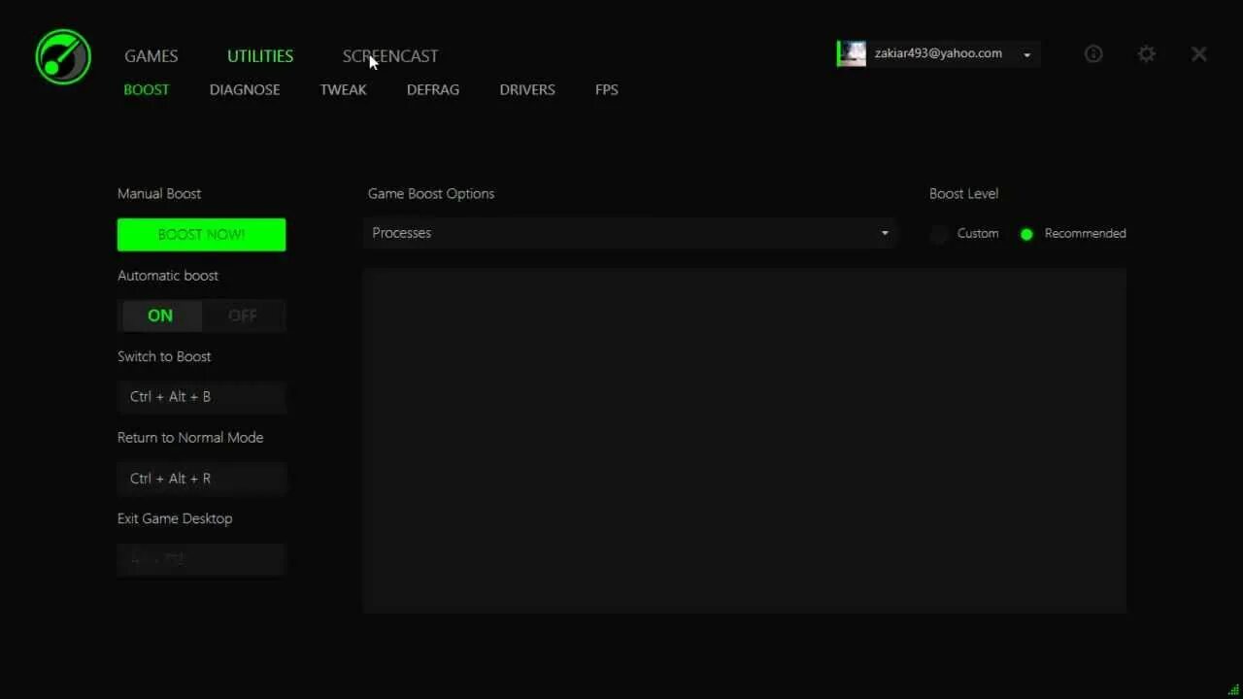Image resolution: width=1243 pixels, height=699 pixels.
Task: Open settings with the gear icon
Action: tap(1147, 54)
